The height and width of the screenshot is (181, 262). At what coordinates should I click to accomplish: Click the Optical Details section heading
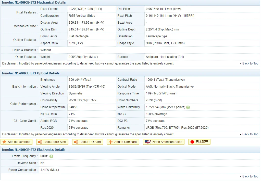tap(31, 73)
